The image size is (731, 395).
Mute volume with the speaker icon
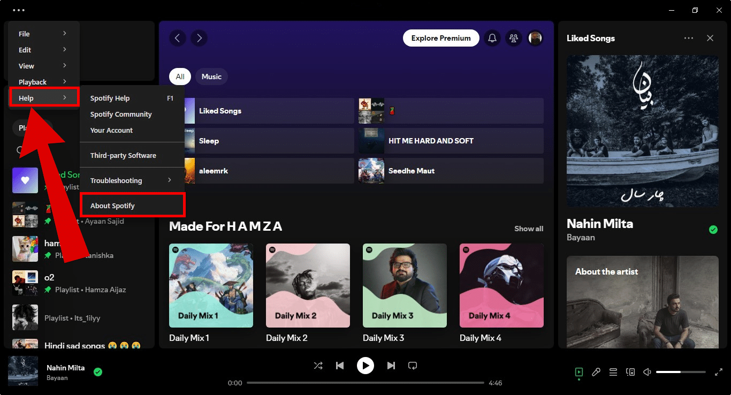647,372
